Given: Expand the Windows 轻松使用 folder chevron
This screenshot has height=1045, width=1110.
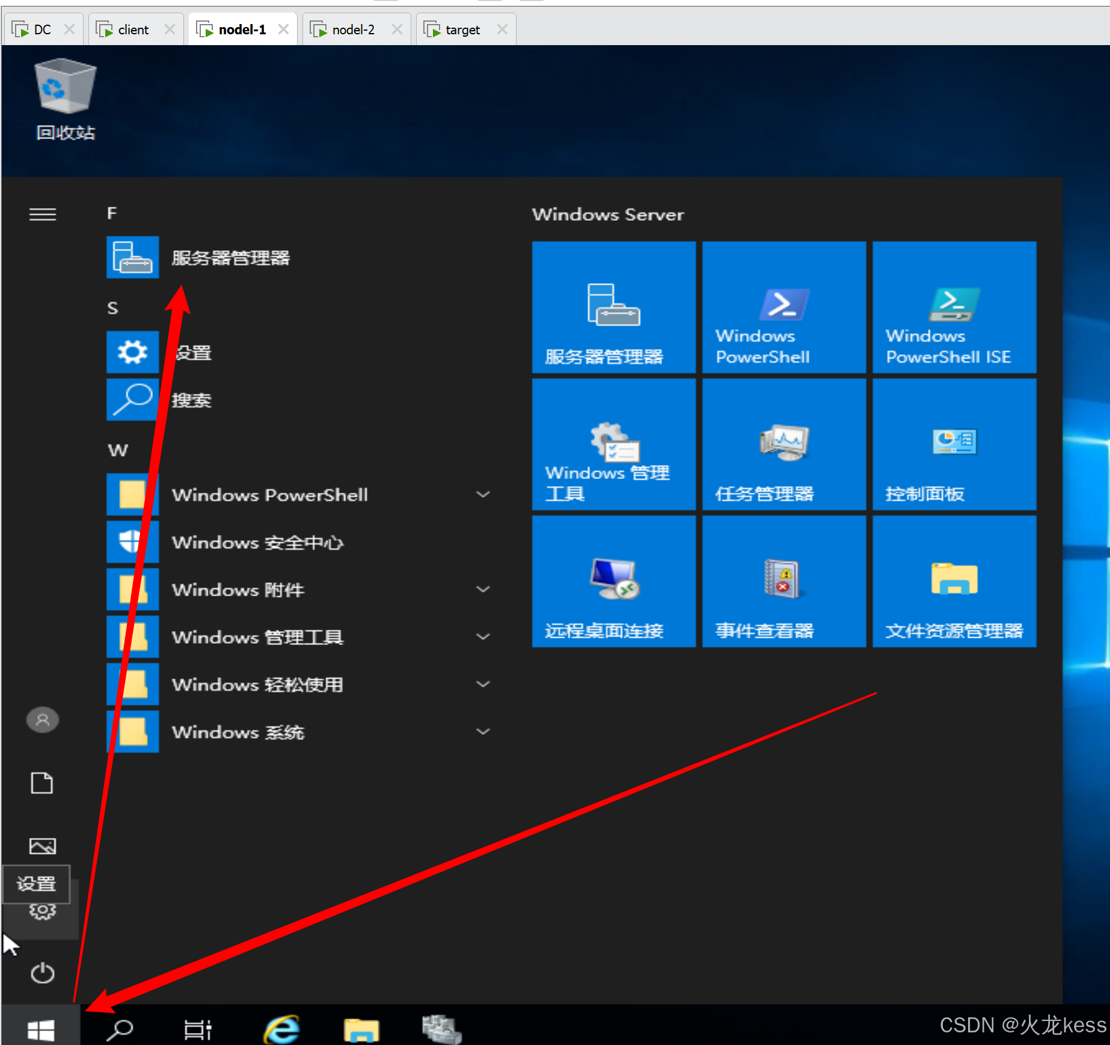Looking at the screenshot, I should (x=483, y=684).
